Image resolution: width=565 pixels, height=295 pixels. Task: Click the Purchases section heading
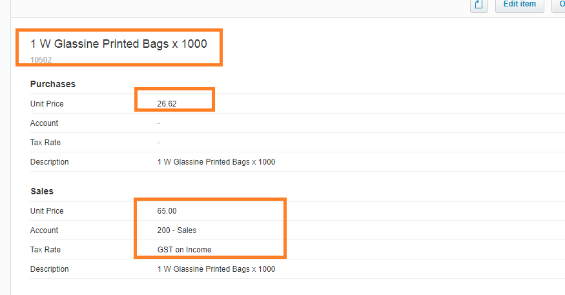(53, 84)
